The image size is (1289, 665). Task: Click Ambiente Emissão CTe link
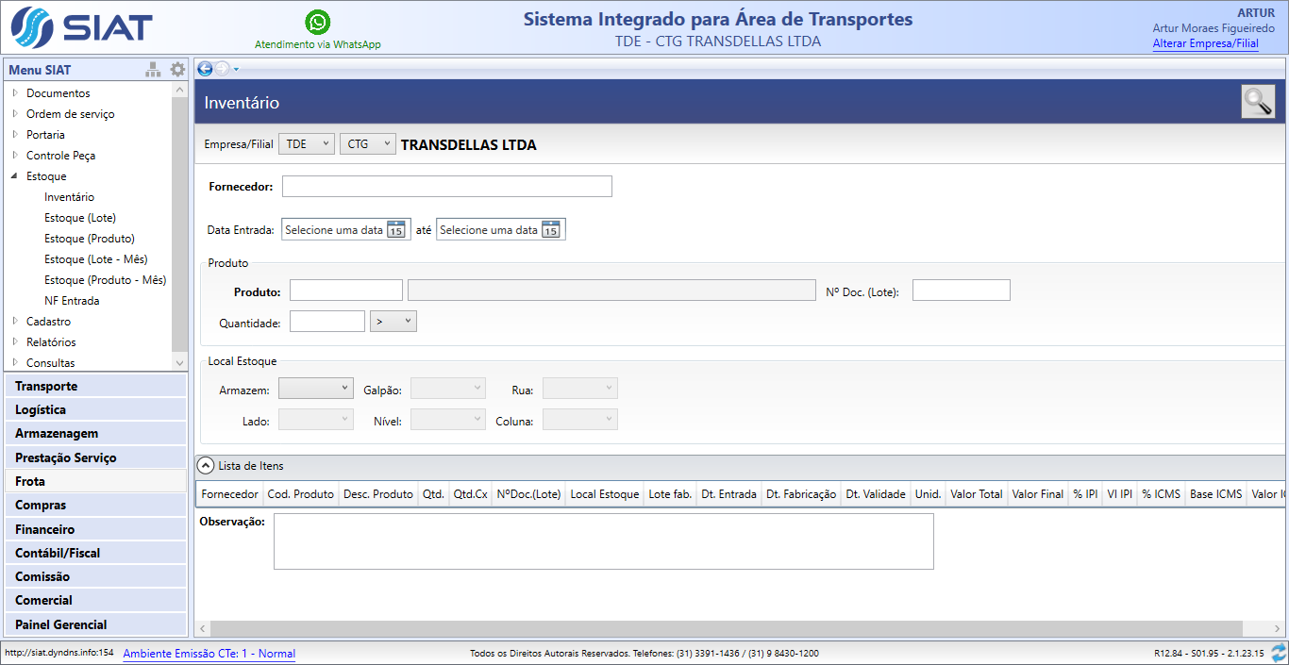point(209,654)
